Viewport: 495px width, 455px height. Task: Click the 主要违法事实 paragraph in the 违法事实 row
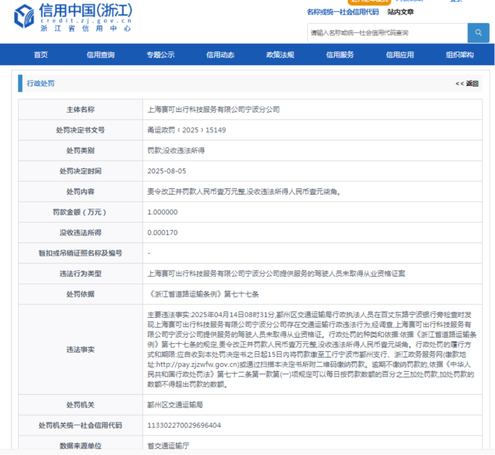point(312,349)
